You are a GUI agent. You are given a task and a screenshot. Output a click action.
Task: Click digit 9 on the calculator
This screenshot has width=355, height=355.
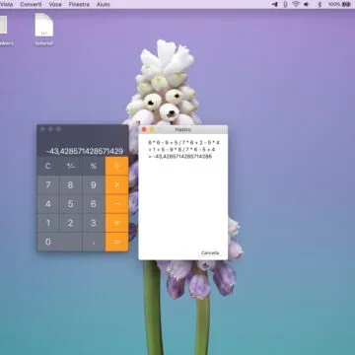tap(94, 184)
